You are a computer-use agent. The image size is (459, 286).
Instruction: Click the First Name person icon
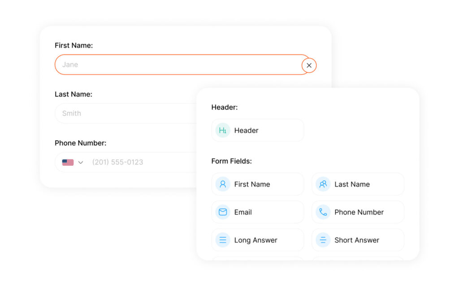coord(222,184)
